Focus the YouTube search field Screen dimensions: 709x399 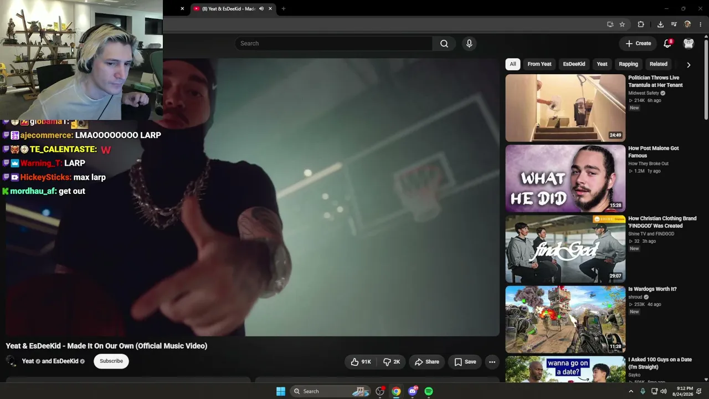click(333, 43)
